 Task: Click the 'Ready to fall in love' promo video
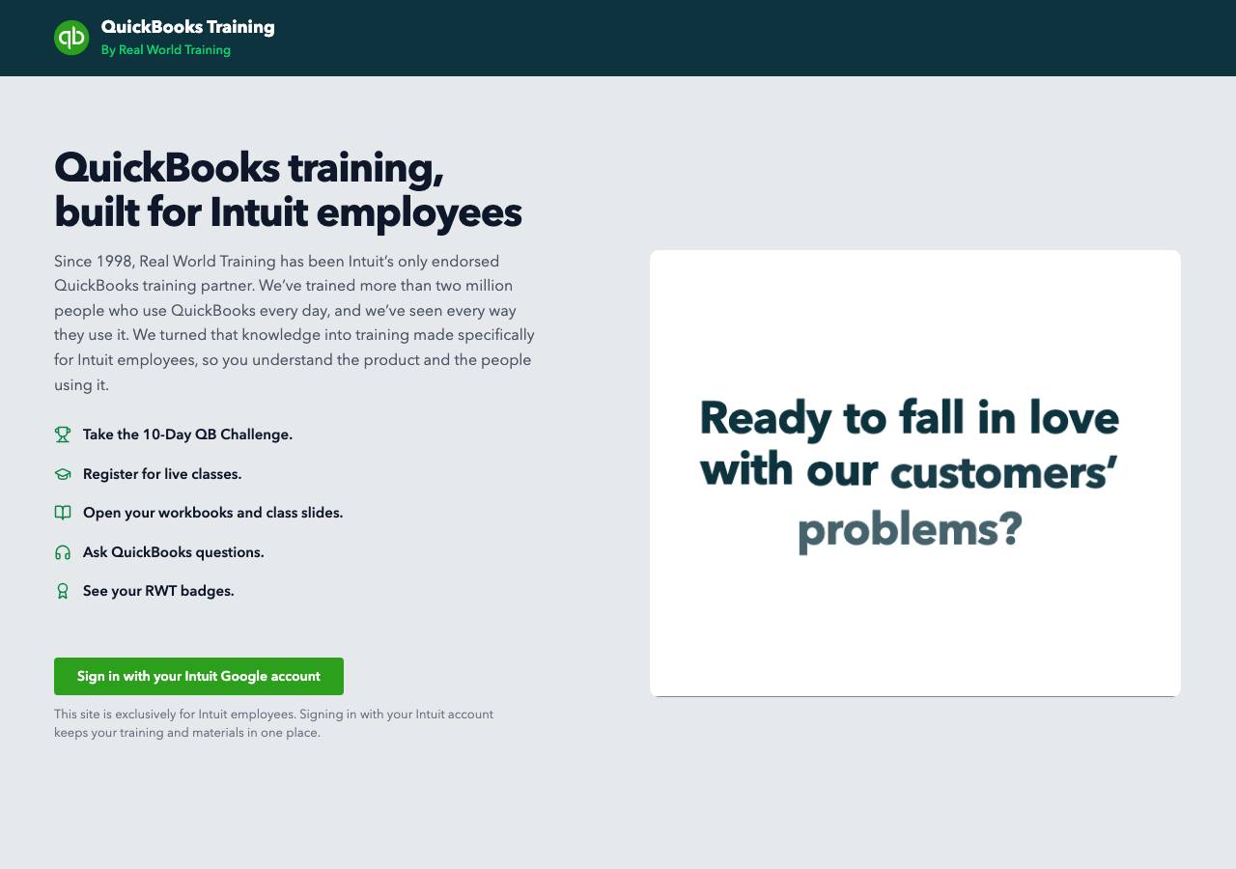point(915,473)
